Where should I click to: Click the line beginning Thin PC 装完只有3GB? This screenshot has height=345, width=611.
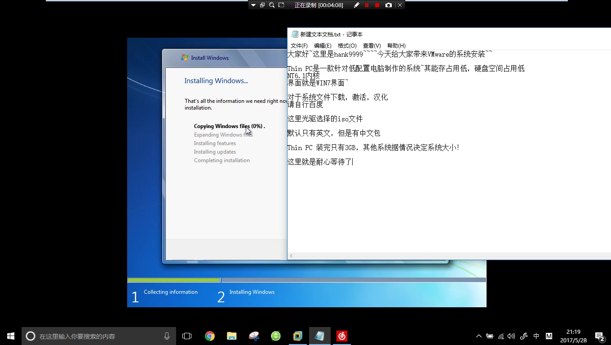373,148
